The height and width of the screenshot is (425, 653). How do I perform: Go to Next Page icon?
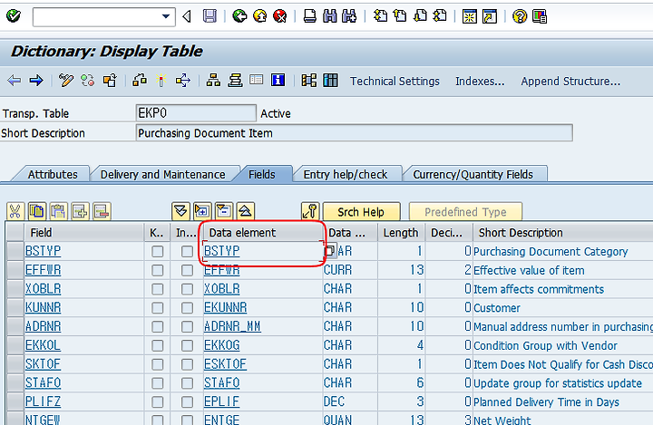420,16
